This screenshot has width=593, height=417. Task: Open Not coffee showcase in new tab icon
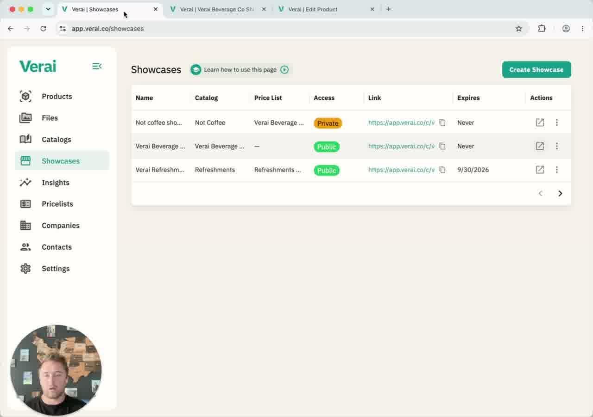pos(540,123)
